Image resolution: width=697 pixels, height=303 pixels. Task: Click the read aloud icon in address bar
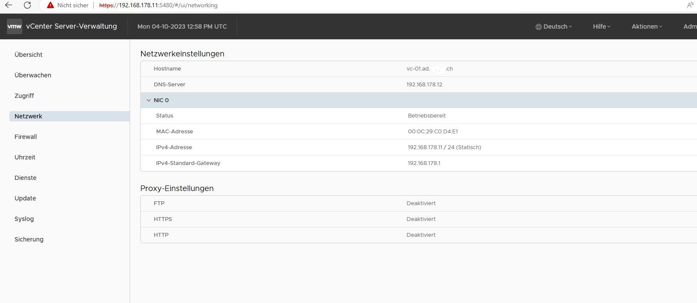(x=690, y=5)
